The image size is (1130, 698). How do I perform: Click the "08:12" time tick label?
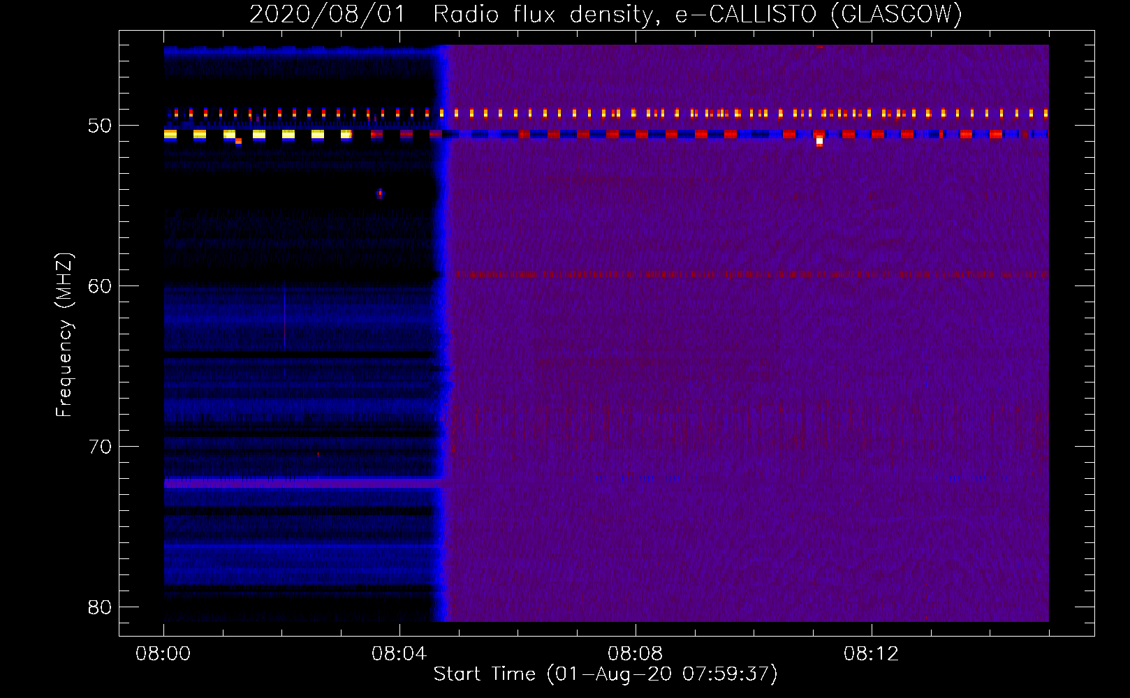(872, 654)
